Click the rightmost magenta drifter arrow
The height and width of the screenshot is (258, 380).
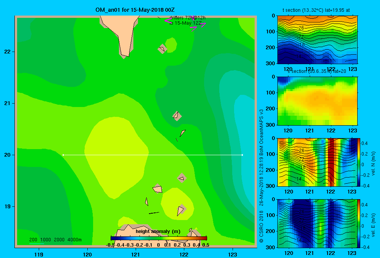(203, 24)
